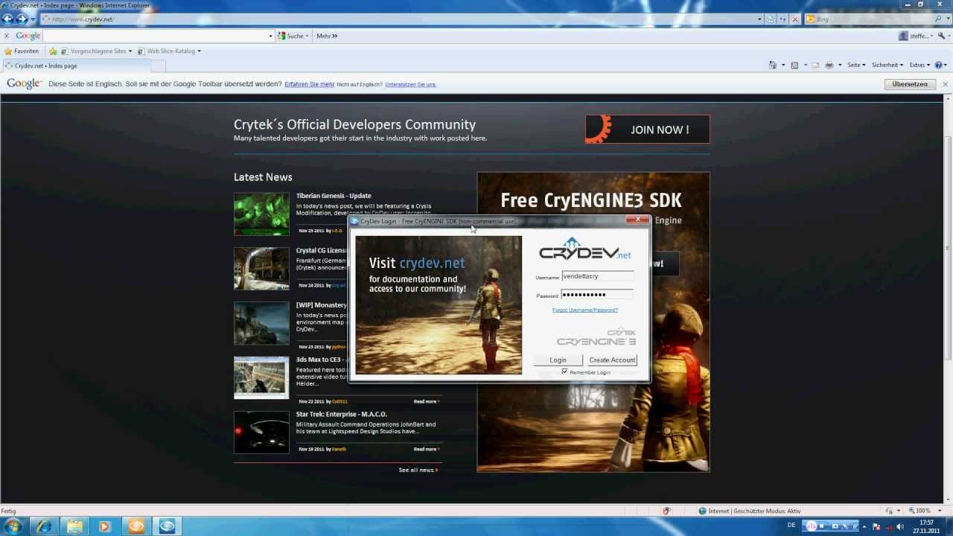The height and width of the screenshot is (536, 953).
Task: Click the popup blocker icon in status bar
Action: click(666, 511)
